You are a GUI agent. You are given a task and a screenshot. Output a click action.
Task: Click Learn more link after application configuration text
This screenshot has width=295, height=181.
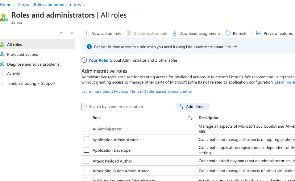pyautogui.click(x=285, y=82)
